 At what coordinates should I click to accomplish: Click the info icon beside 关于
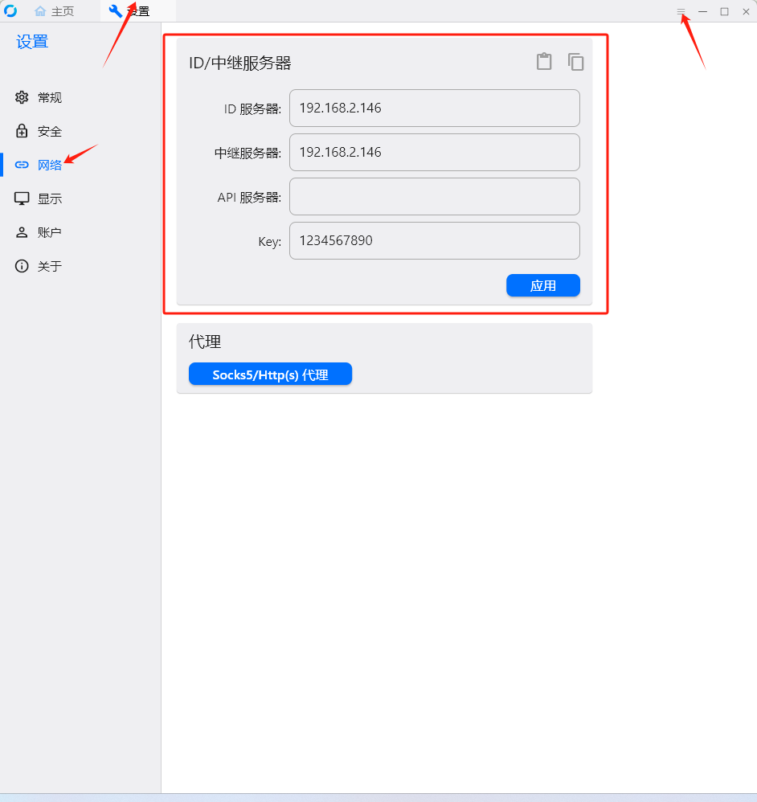tap(22, 266)
